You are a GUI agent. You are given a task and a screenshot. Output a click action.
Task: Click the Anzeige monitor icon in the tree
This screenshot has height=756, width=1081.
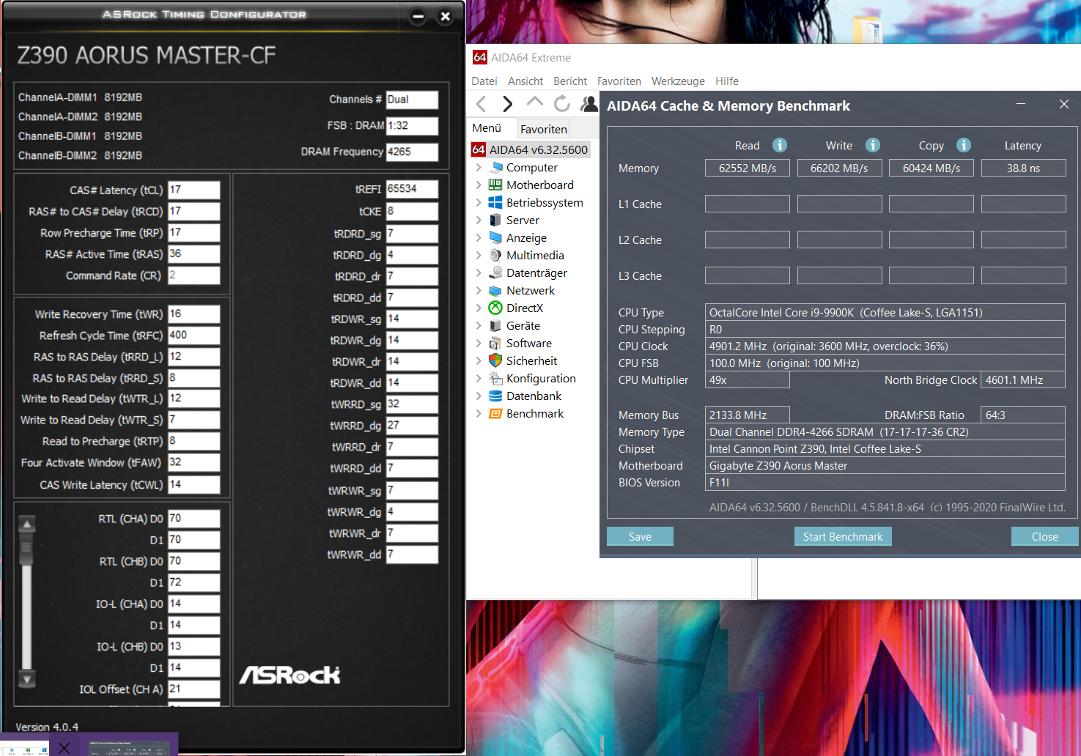point(495,238)
